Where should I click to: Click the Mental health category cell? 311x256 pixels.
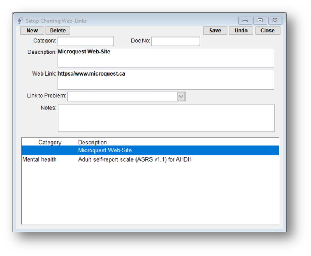click(x=39, y=159)
